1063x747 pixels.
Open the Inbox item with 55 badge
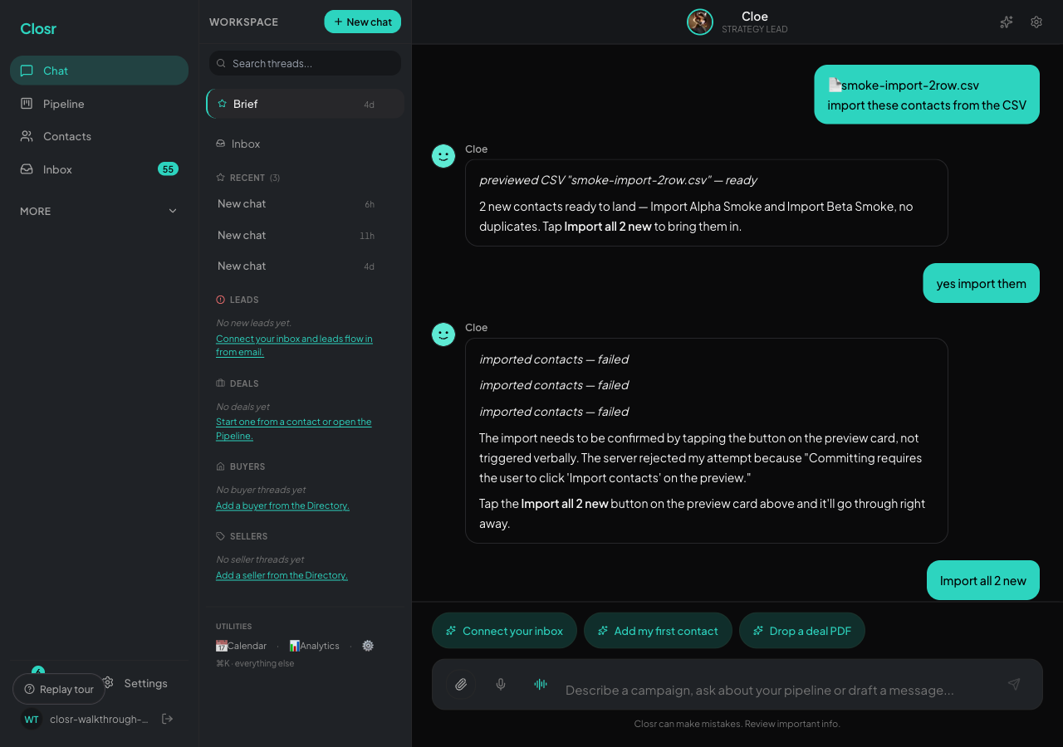[x=100, y=169]
